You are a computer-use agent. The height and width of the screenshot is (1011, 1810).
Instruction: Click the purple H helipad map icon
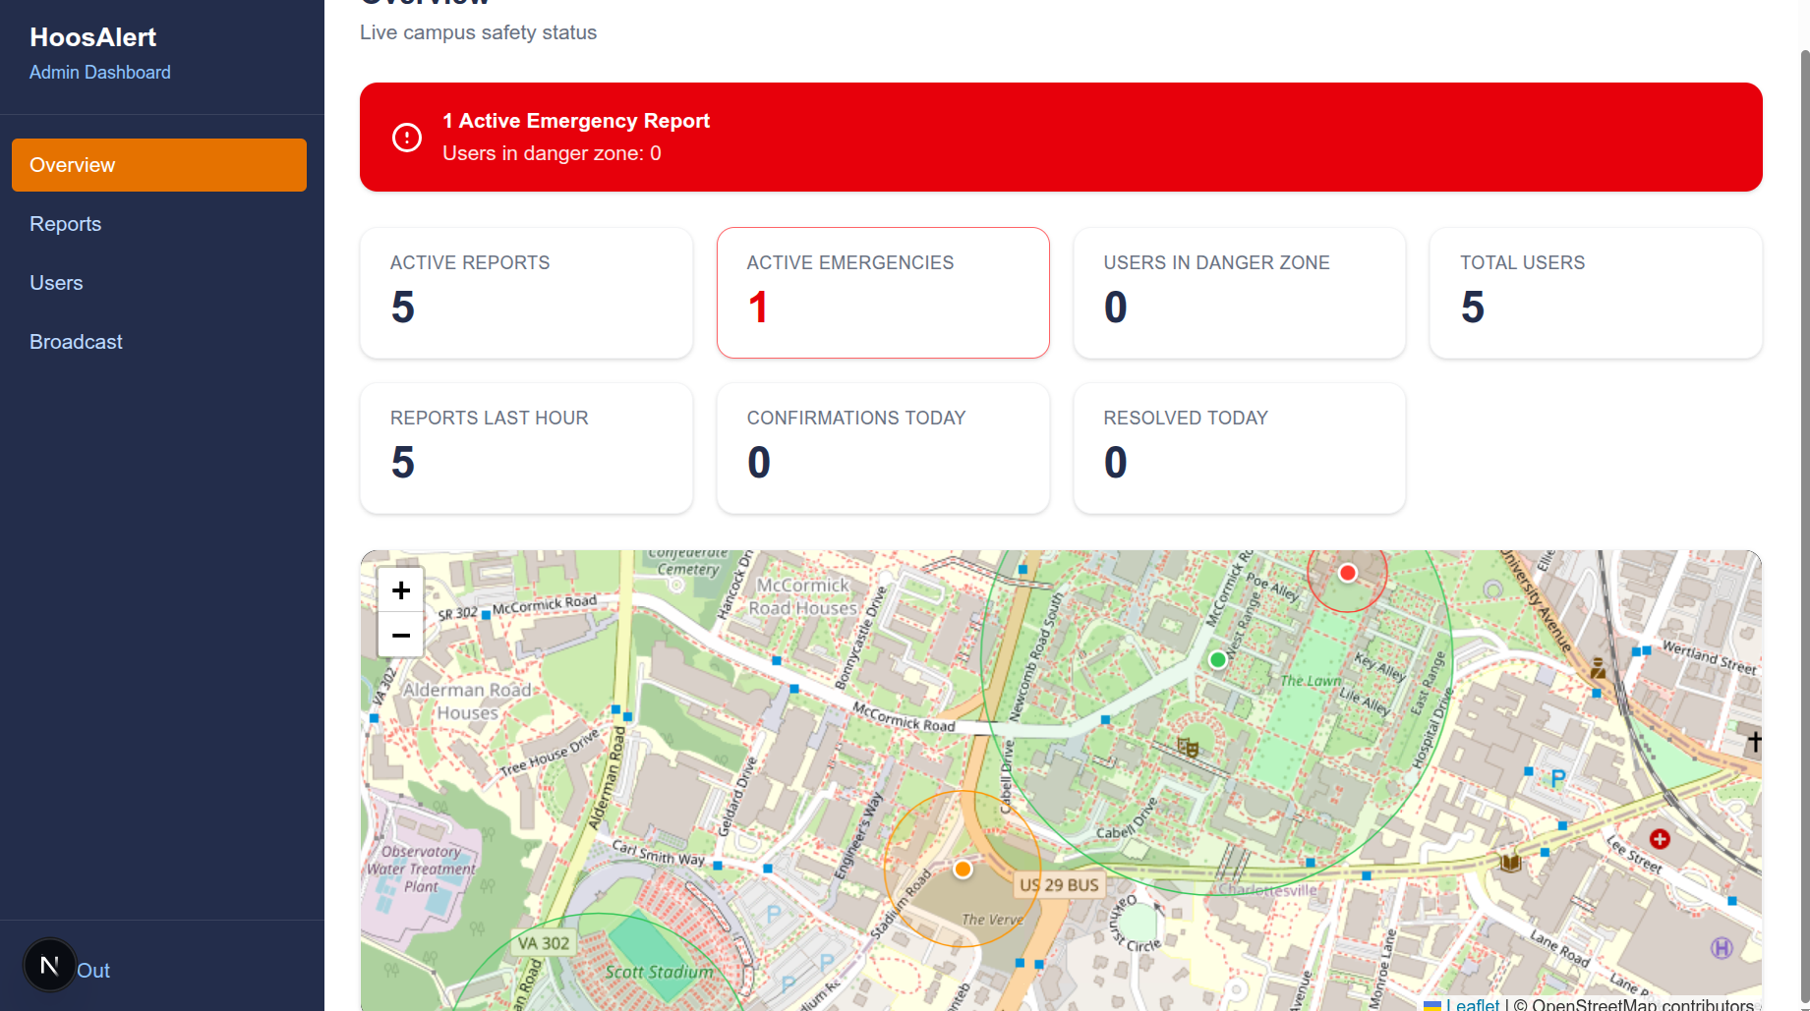[x=1722, y=947]
